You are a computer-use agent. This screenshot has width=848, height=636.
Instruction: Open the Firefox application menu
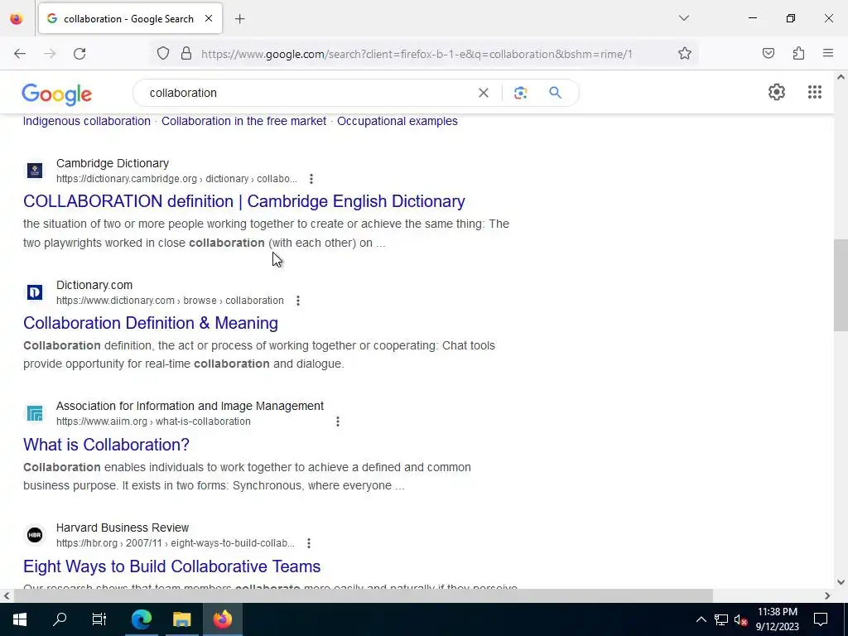click(828, 54)
